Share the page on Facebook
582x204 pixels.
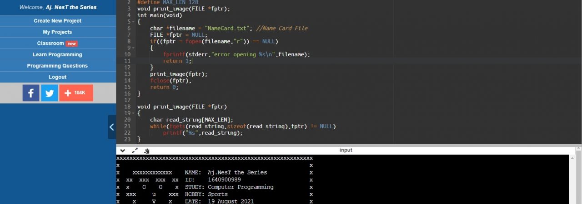tap(31, 93)
